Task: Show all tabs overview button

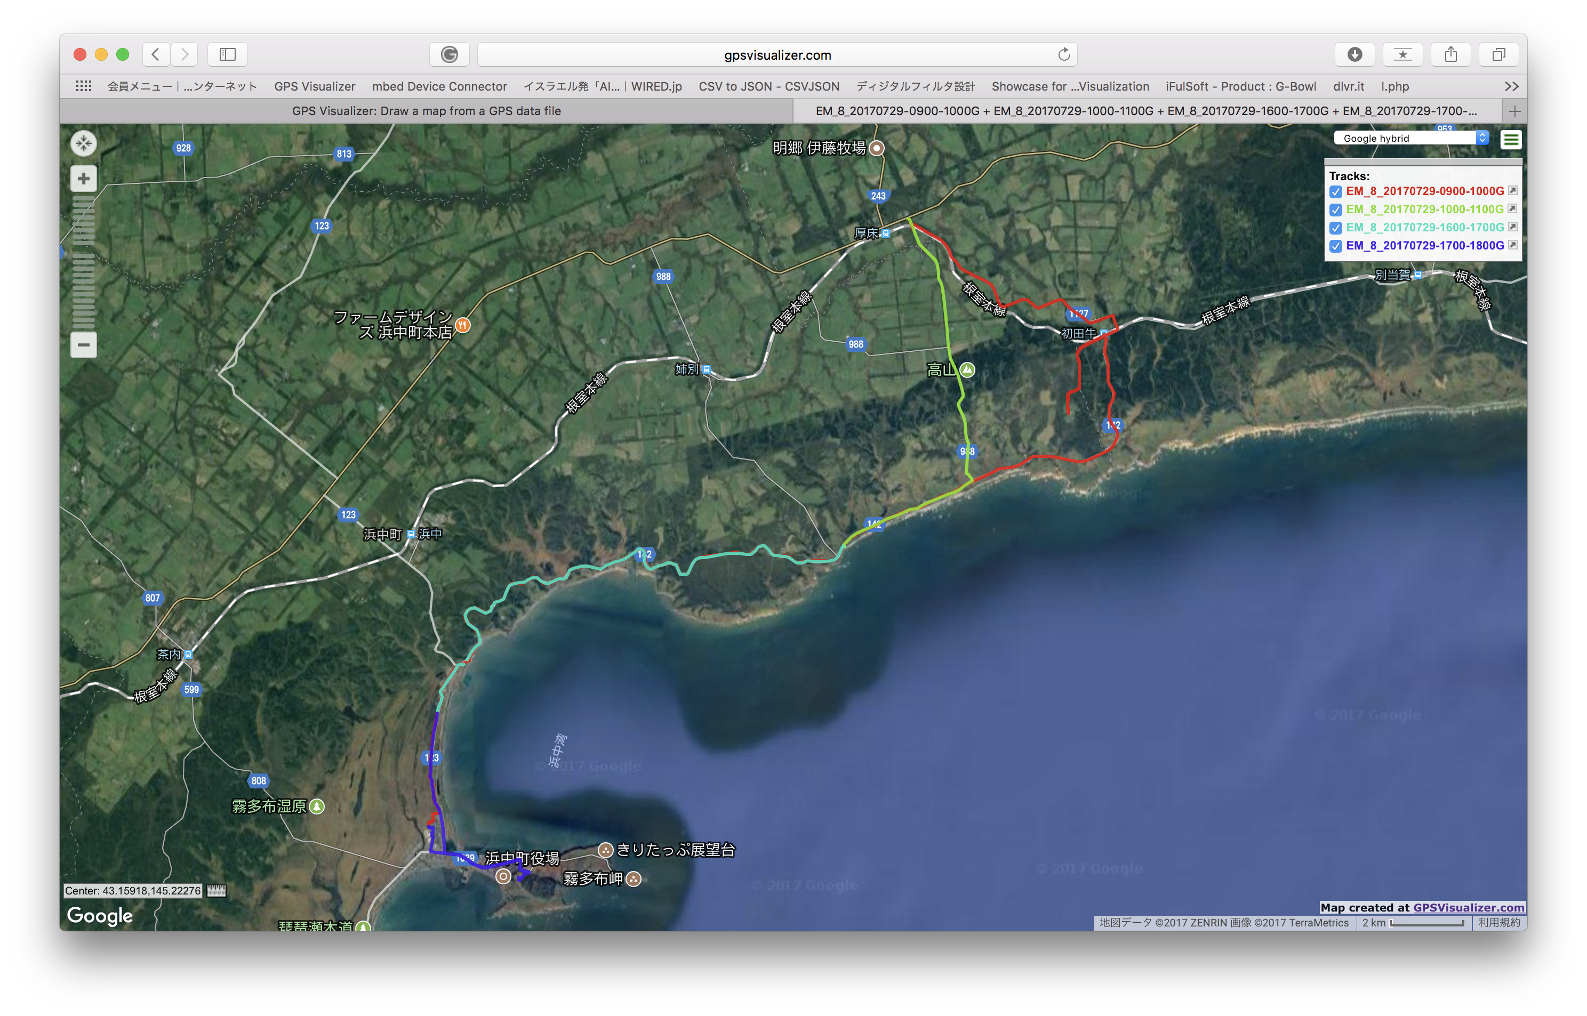Action: (x=1498, y=54)
